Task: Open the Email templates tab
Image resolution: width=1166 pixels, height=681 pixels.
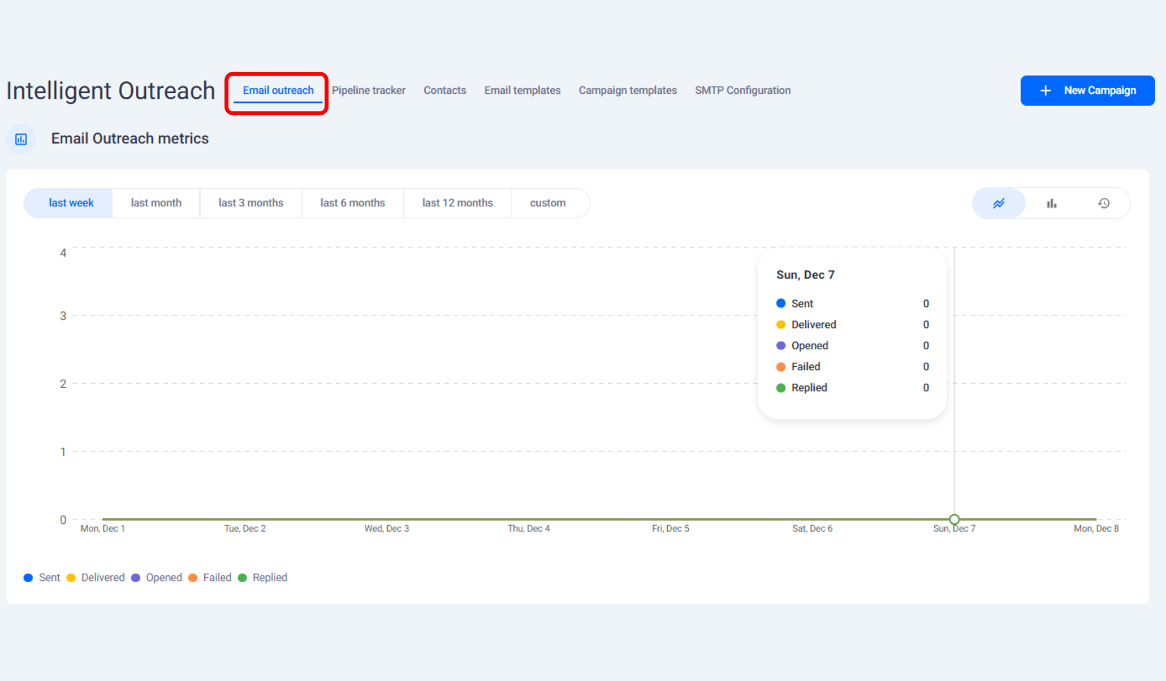Action: click(x=522, y=90)
